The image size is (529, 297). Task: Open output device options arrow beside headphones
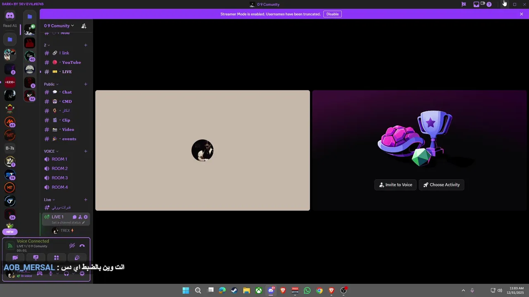[x=73, y=273]
